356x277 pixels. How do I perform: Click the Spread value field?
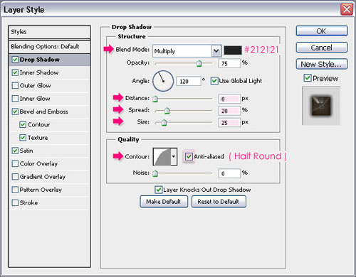(x=229, y=111)
